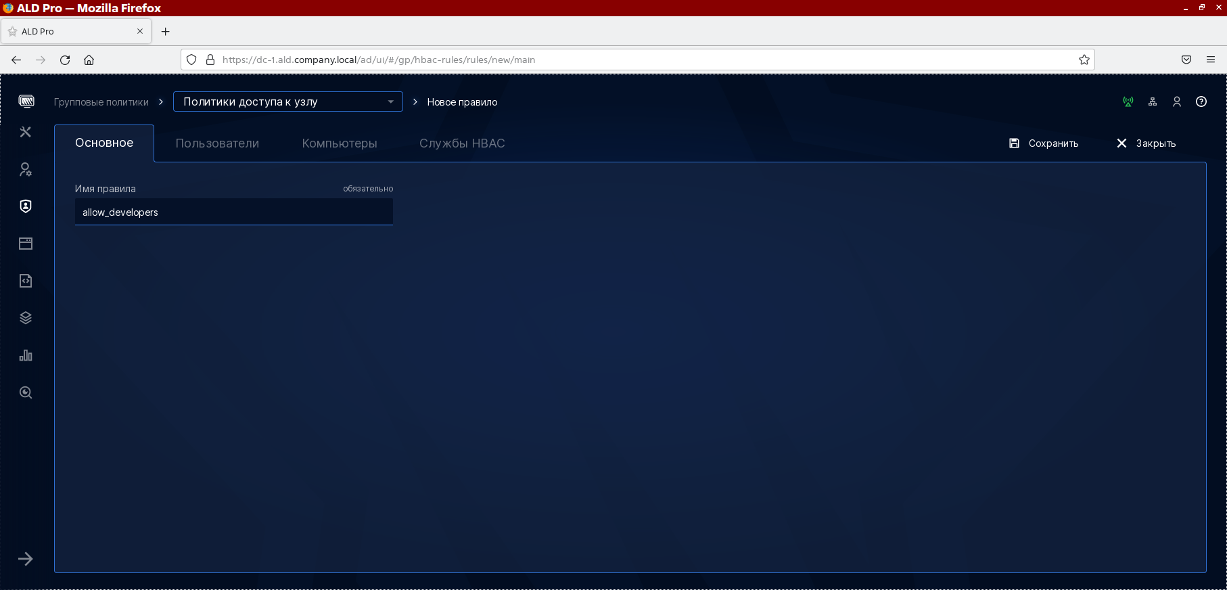The width and height of the screenshot is (1227, 590).
Task: Open the Pocket save icon in toolbar
Action: click(x=1186, y=60)
